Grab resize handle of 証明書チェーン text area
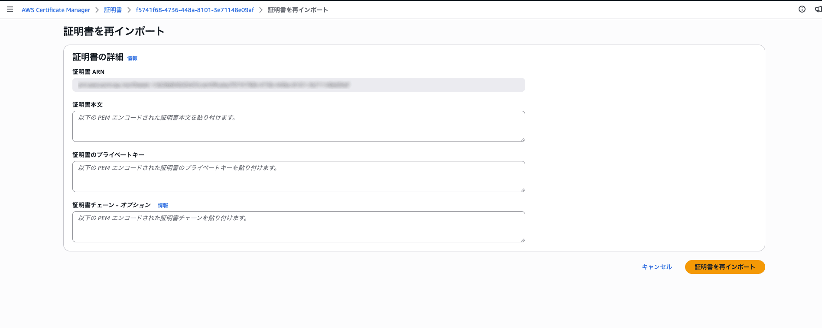822x328 pixels. pyautogui.click(x=523, y=240)
